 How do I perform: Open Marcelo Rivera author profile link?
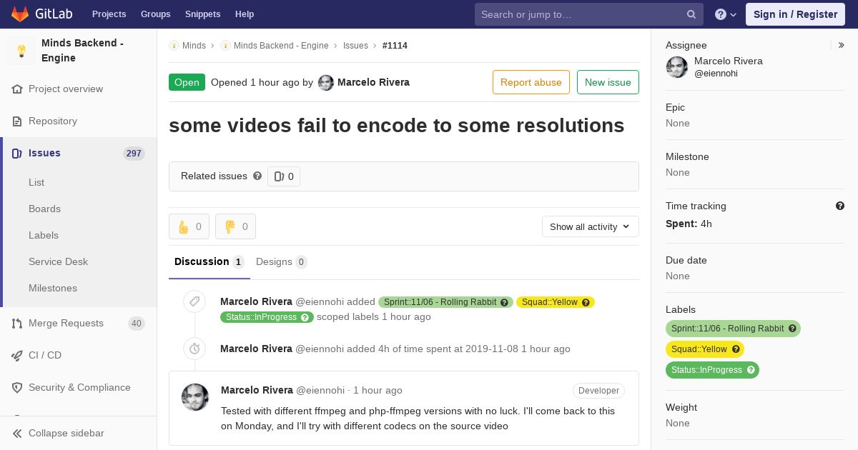coord(373,83)
